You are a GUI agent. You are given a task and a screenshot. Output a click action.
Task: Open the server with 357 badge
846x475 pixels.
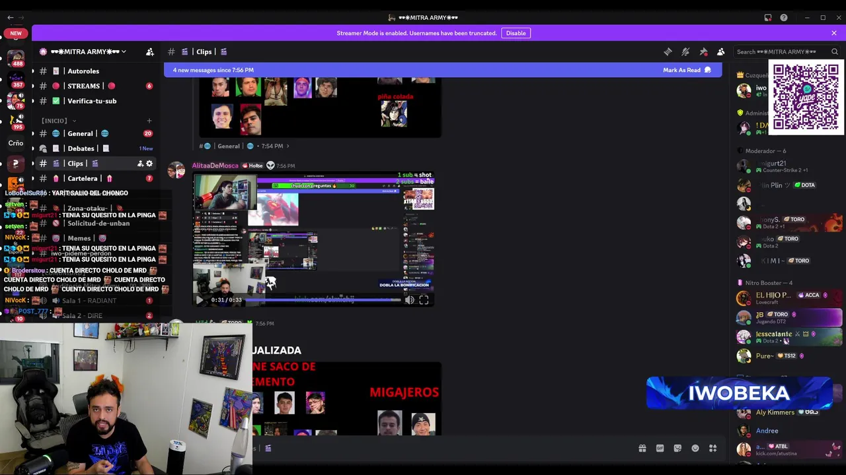(x=16, y=80)
